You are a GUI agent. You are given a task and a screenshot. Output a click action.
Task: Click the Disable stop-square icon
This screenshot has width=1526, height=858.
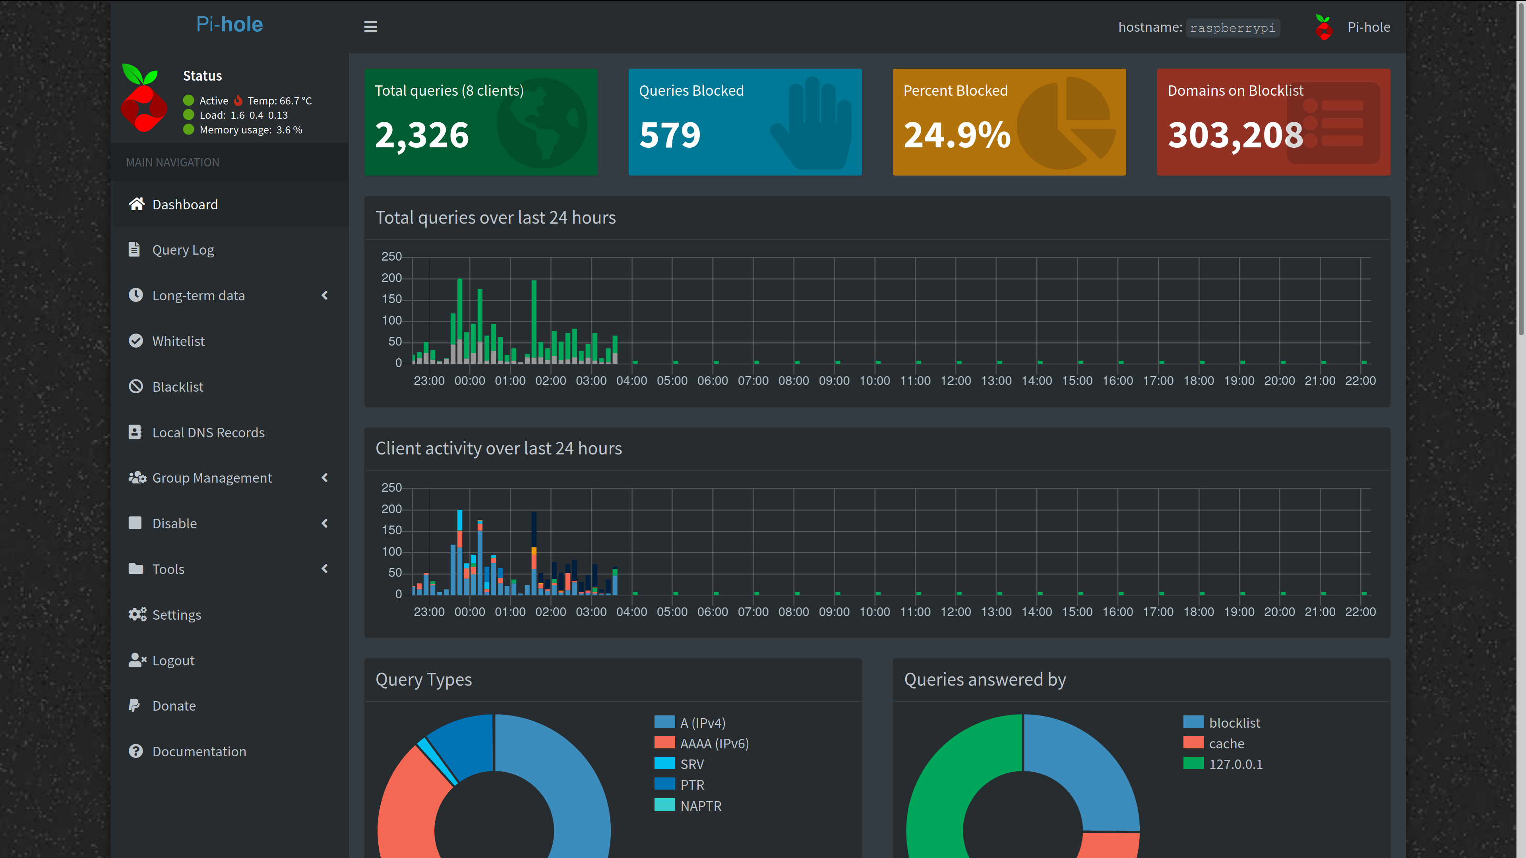(135, 523)
